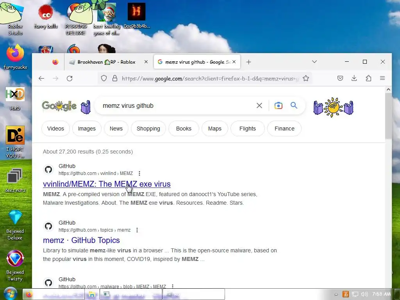Image resolution: width=400 pixels, height=300 pixels.
Task: Open deez nutz desktop icon
Action: 15,180
